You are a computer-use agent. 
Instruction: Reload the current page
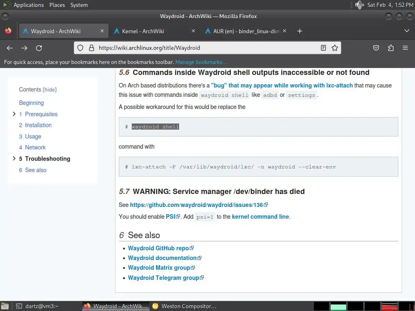39,48
